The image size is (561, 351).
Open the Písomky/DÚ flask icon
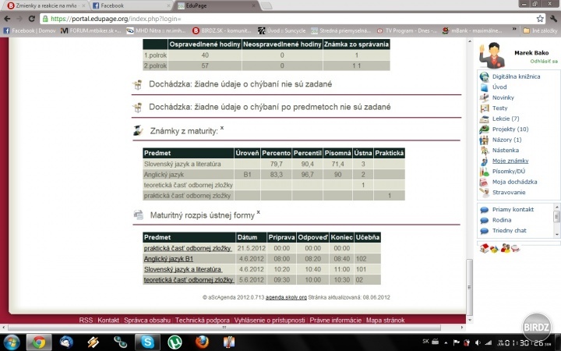coord(484,171)
